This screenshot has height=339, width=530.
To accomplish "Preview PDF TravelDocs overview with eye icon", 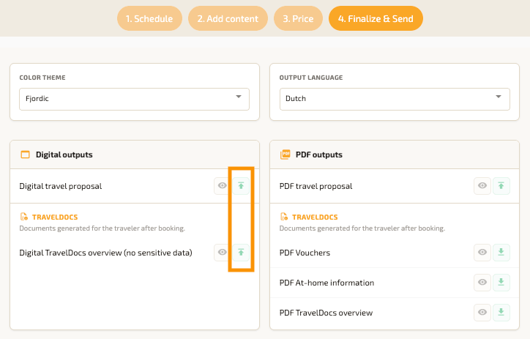I will (x=482, y=313).
